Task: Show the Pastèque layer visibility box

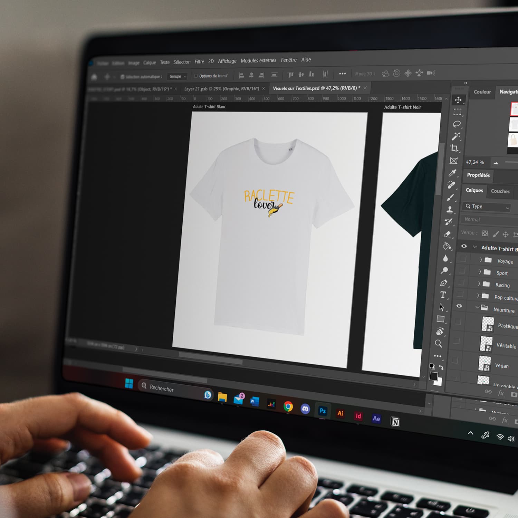Action: [x=458, y=322]
